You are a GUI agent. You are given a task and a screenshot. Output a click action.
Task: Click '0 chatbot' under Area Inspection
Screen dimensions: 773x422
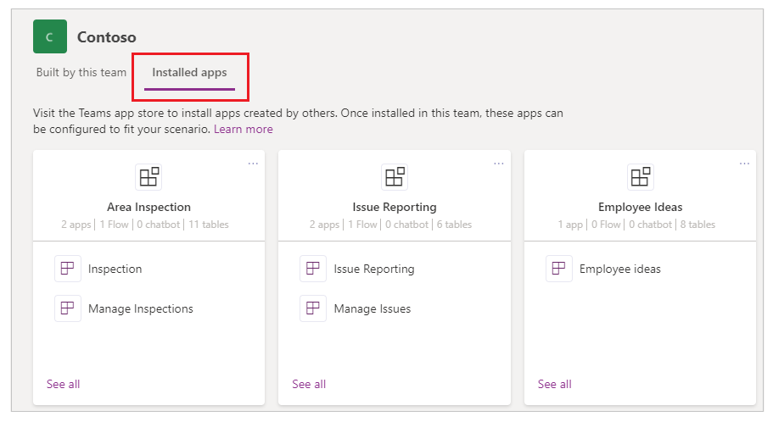tap(158, 225)
